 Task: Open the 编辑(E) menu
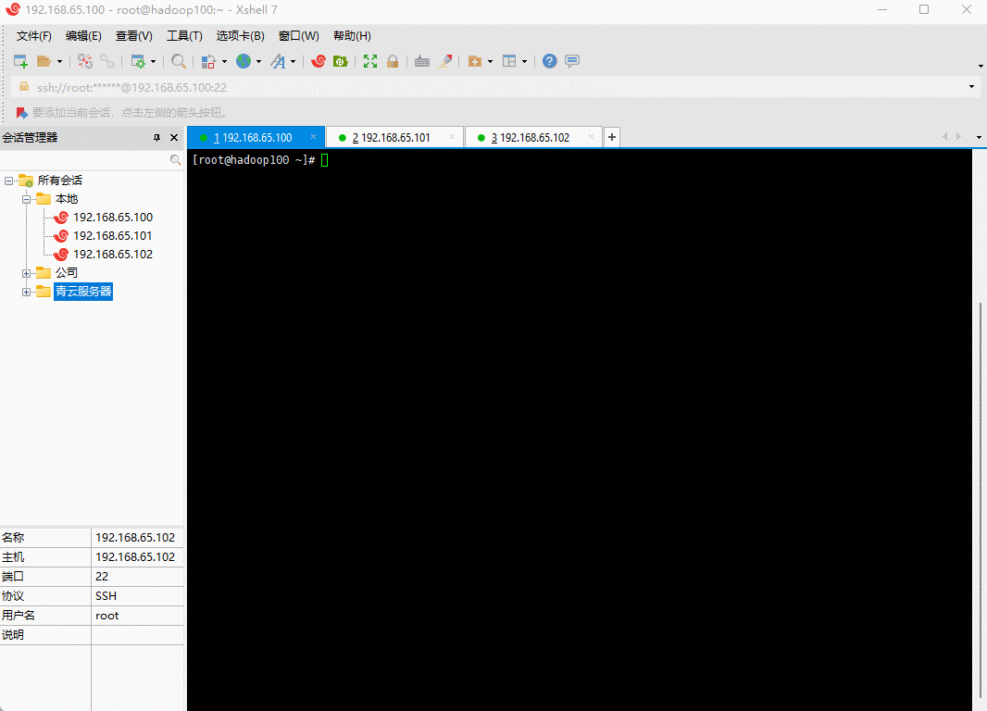pos(83,36)
